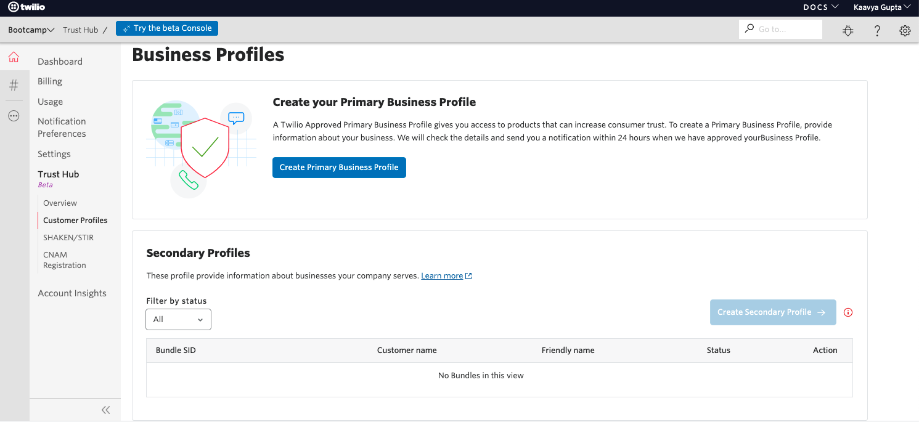919x422 pixels.
Task: Open Billing in the sidebar
Action: click(50, 81)
